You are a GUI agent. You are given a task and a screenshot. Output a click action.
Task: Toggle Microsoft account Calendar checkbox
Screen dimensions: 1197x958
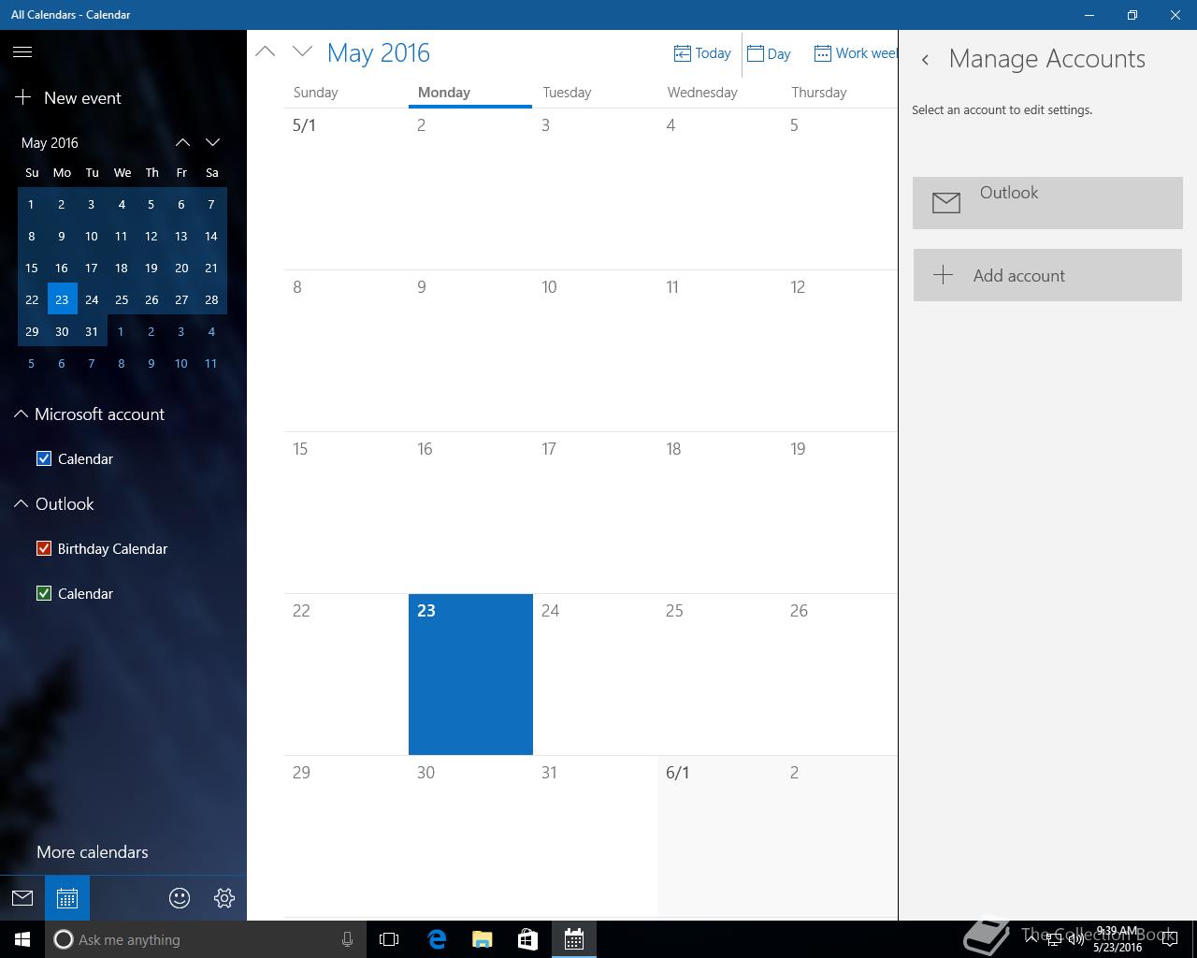[43, 458]
